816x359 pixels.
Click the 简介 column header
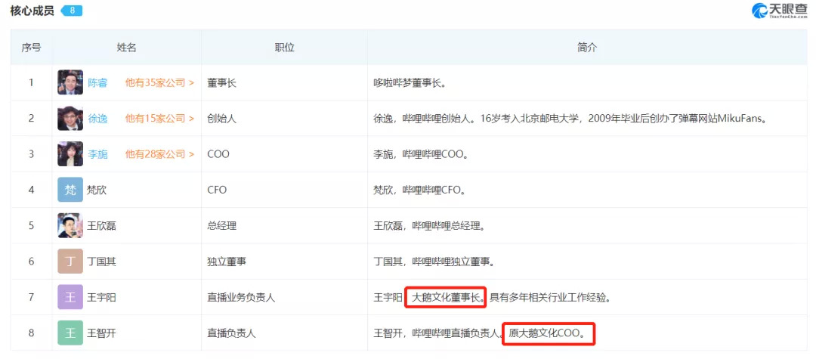(587, 48)
